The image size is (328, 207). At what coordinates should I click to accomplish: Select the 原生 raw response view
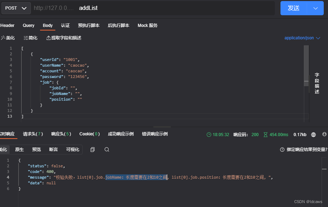click(x=20, y=150)
